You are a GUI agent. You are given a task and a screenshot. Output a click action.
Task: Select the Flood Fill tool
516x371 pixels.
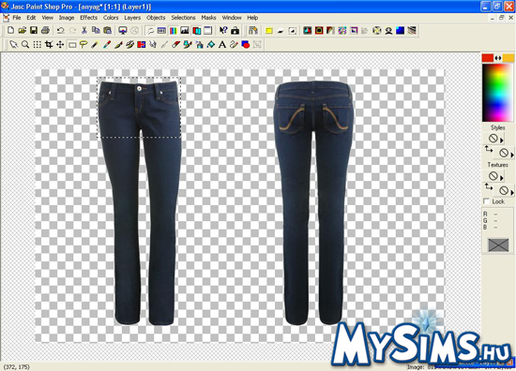coord(210,44)
